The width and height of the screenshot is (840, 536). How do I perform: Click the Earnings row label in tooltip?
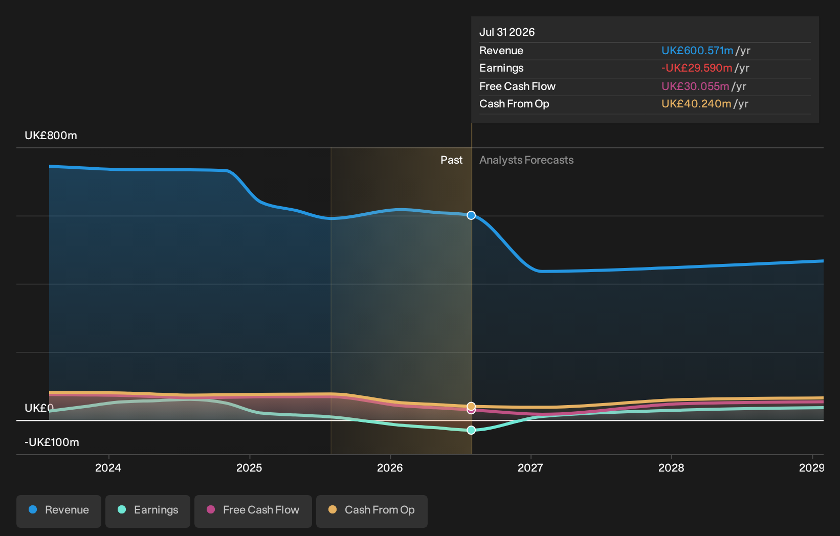coord(501,68)
